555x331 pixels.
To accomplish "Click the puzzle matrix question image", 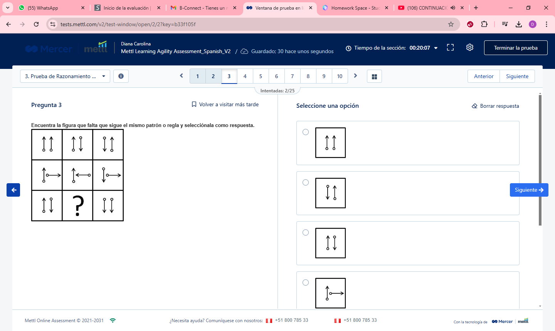I will pos(77,175).
